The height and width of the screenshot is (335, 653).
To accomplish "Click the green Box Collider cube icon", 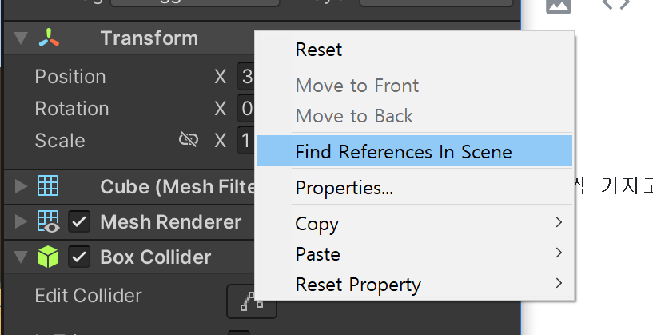I will click(48, 257).
